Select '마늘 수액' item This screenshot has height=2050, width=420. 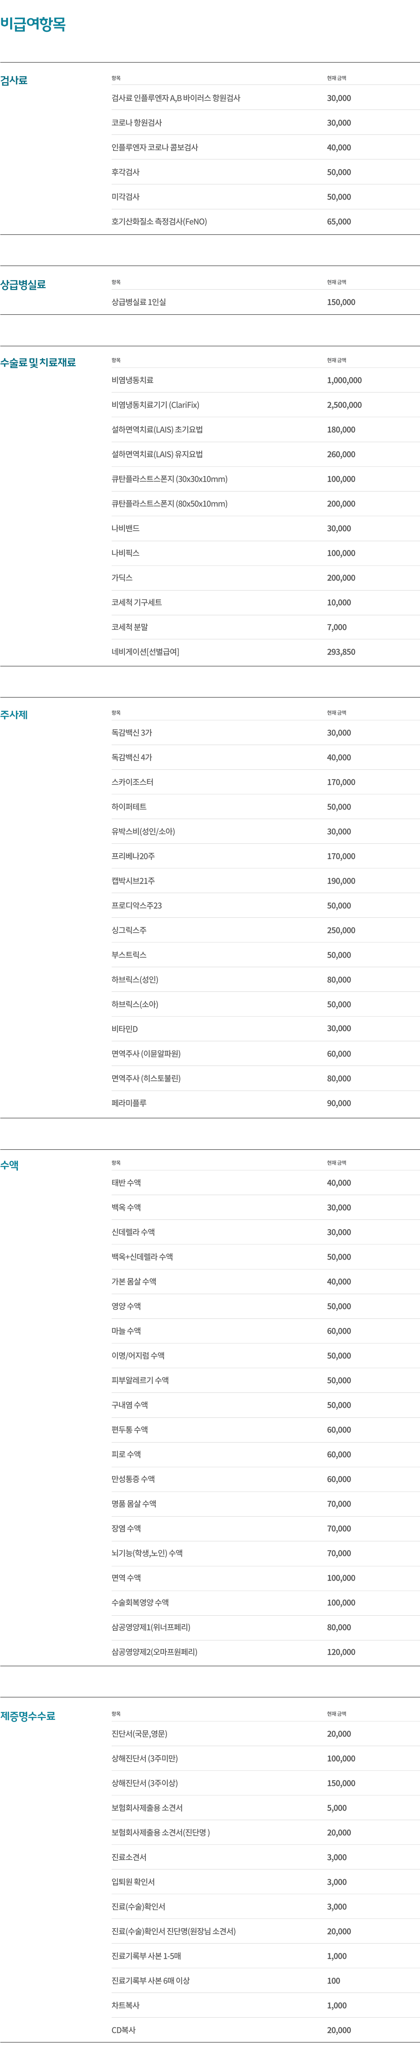pyautogui.click(x=126, y=1331)
